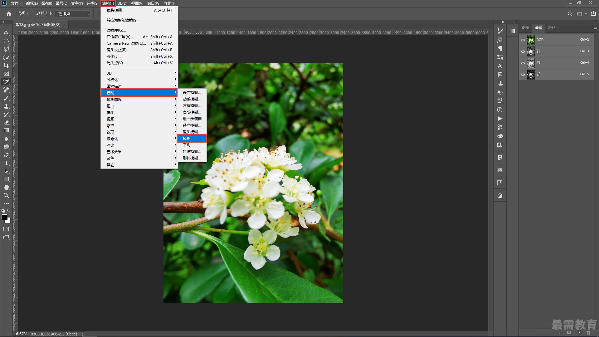Choose 转换为智能滤镜(S)
599x337 pixels.
(139, 20)
